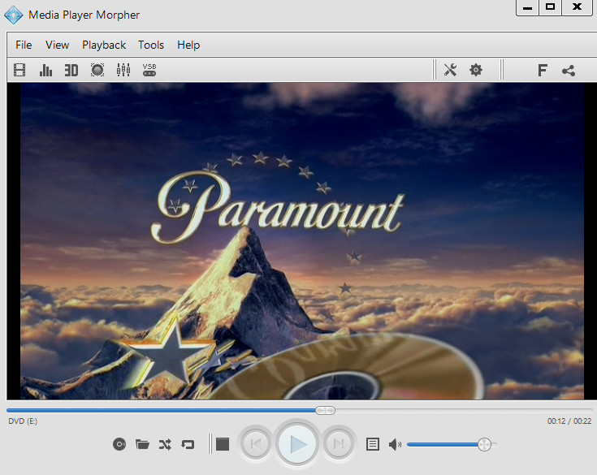Open the Help menu
The image size is (597, 475).
pos(188,45)
